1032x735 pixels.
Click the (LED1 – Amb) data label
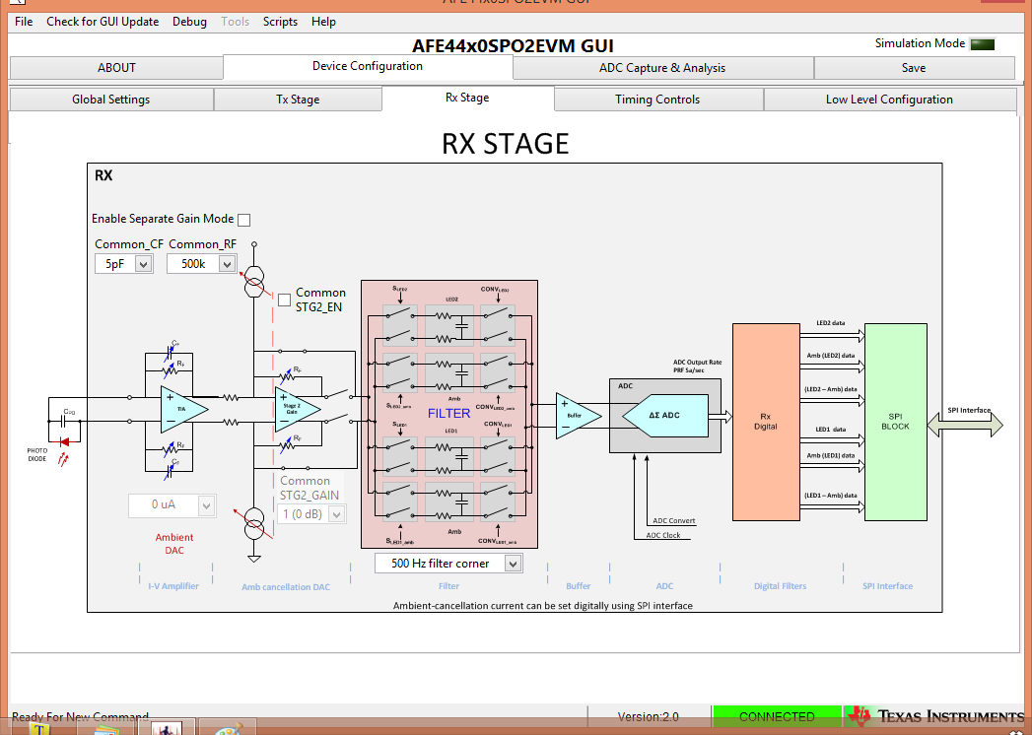[x=831, y=496]
